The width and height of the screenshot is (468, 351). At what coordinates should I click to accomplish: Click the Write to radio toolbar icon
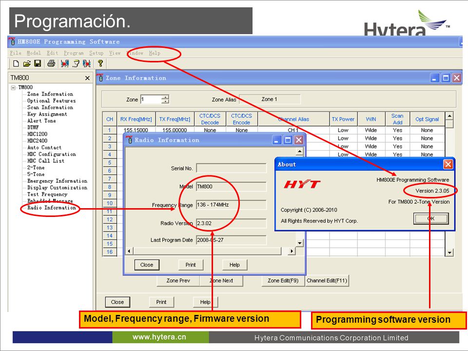(x=87, y=63)
